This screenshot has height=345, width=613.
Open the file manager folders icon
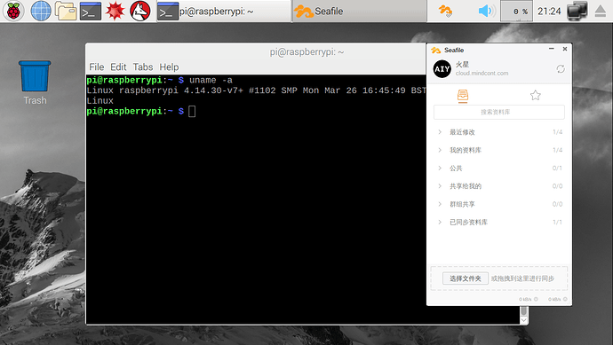[66, 11]
